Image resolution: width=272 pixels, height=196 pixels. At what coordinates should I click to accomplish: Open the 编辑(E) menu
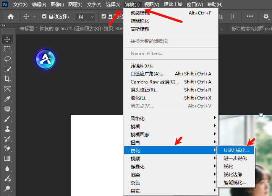[x=39, y=4]
